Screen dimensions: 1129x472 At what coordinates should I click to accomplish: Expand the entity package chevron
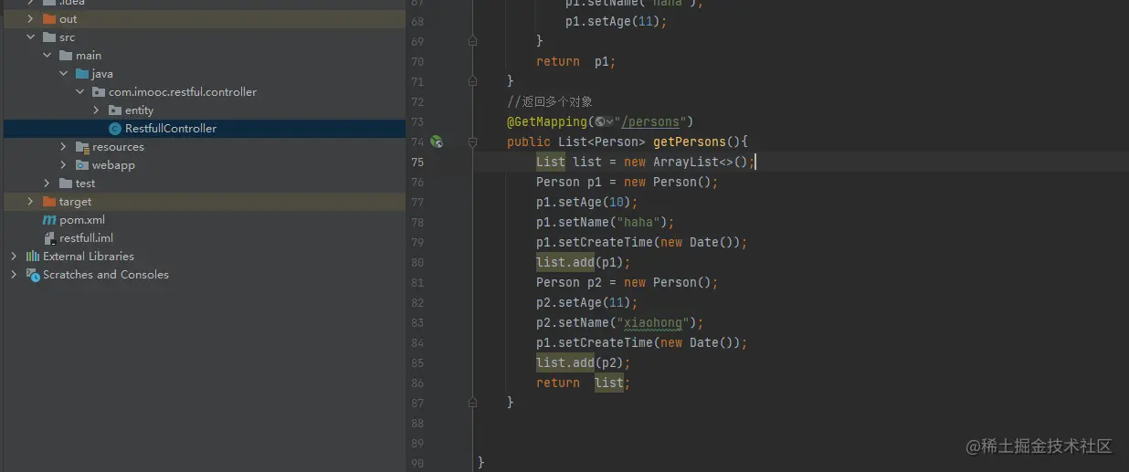[96, 110]
